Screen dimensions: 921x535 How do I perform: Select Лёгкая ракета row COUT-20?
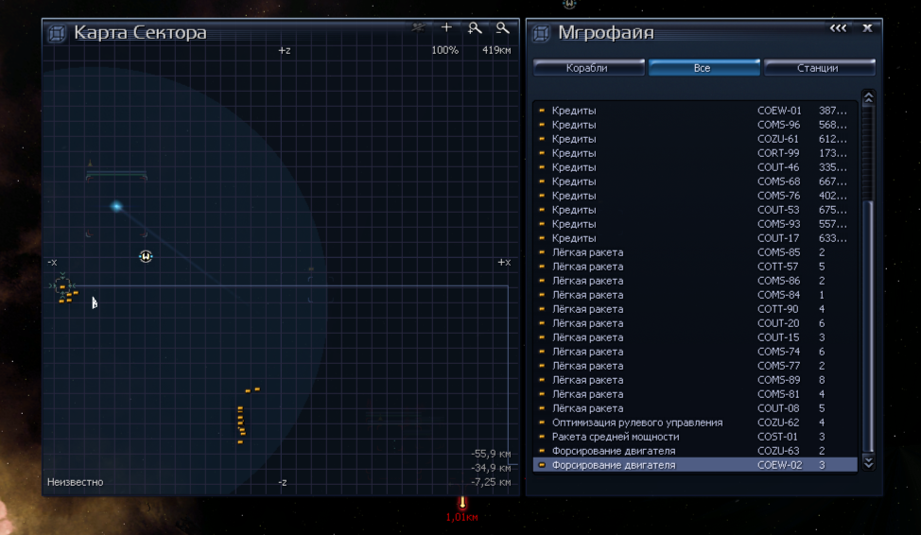click(x=695, y=323)
